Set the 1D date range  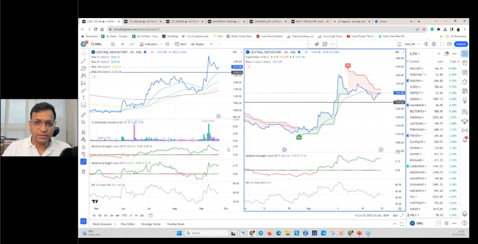94,216
